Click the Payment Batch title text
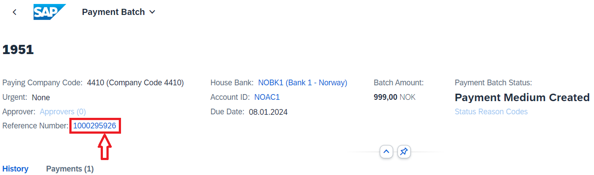Image resolution: width=594 pixels, height=175 pixels. 114,12
